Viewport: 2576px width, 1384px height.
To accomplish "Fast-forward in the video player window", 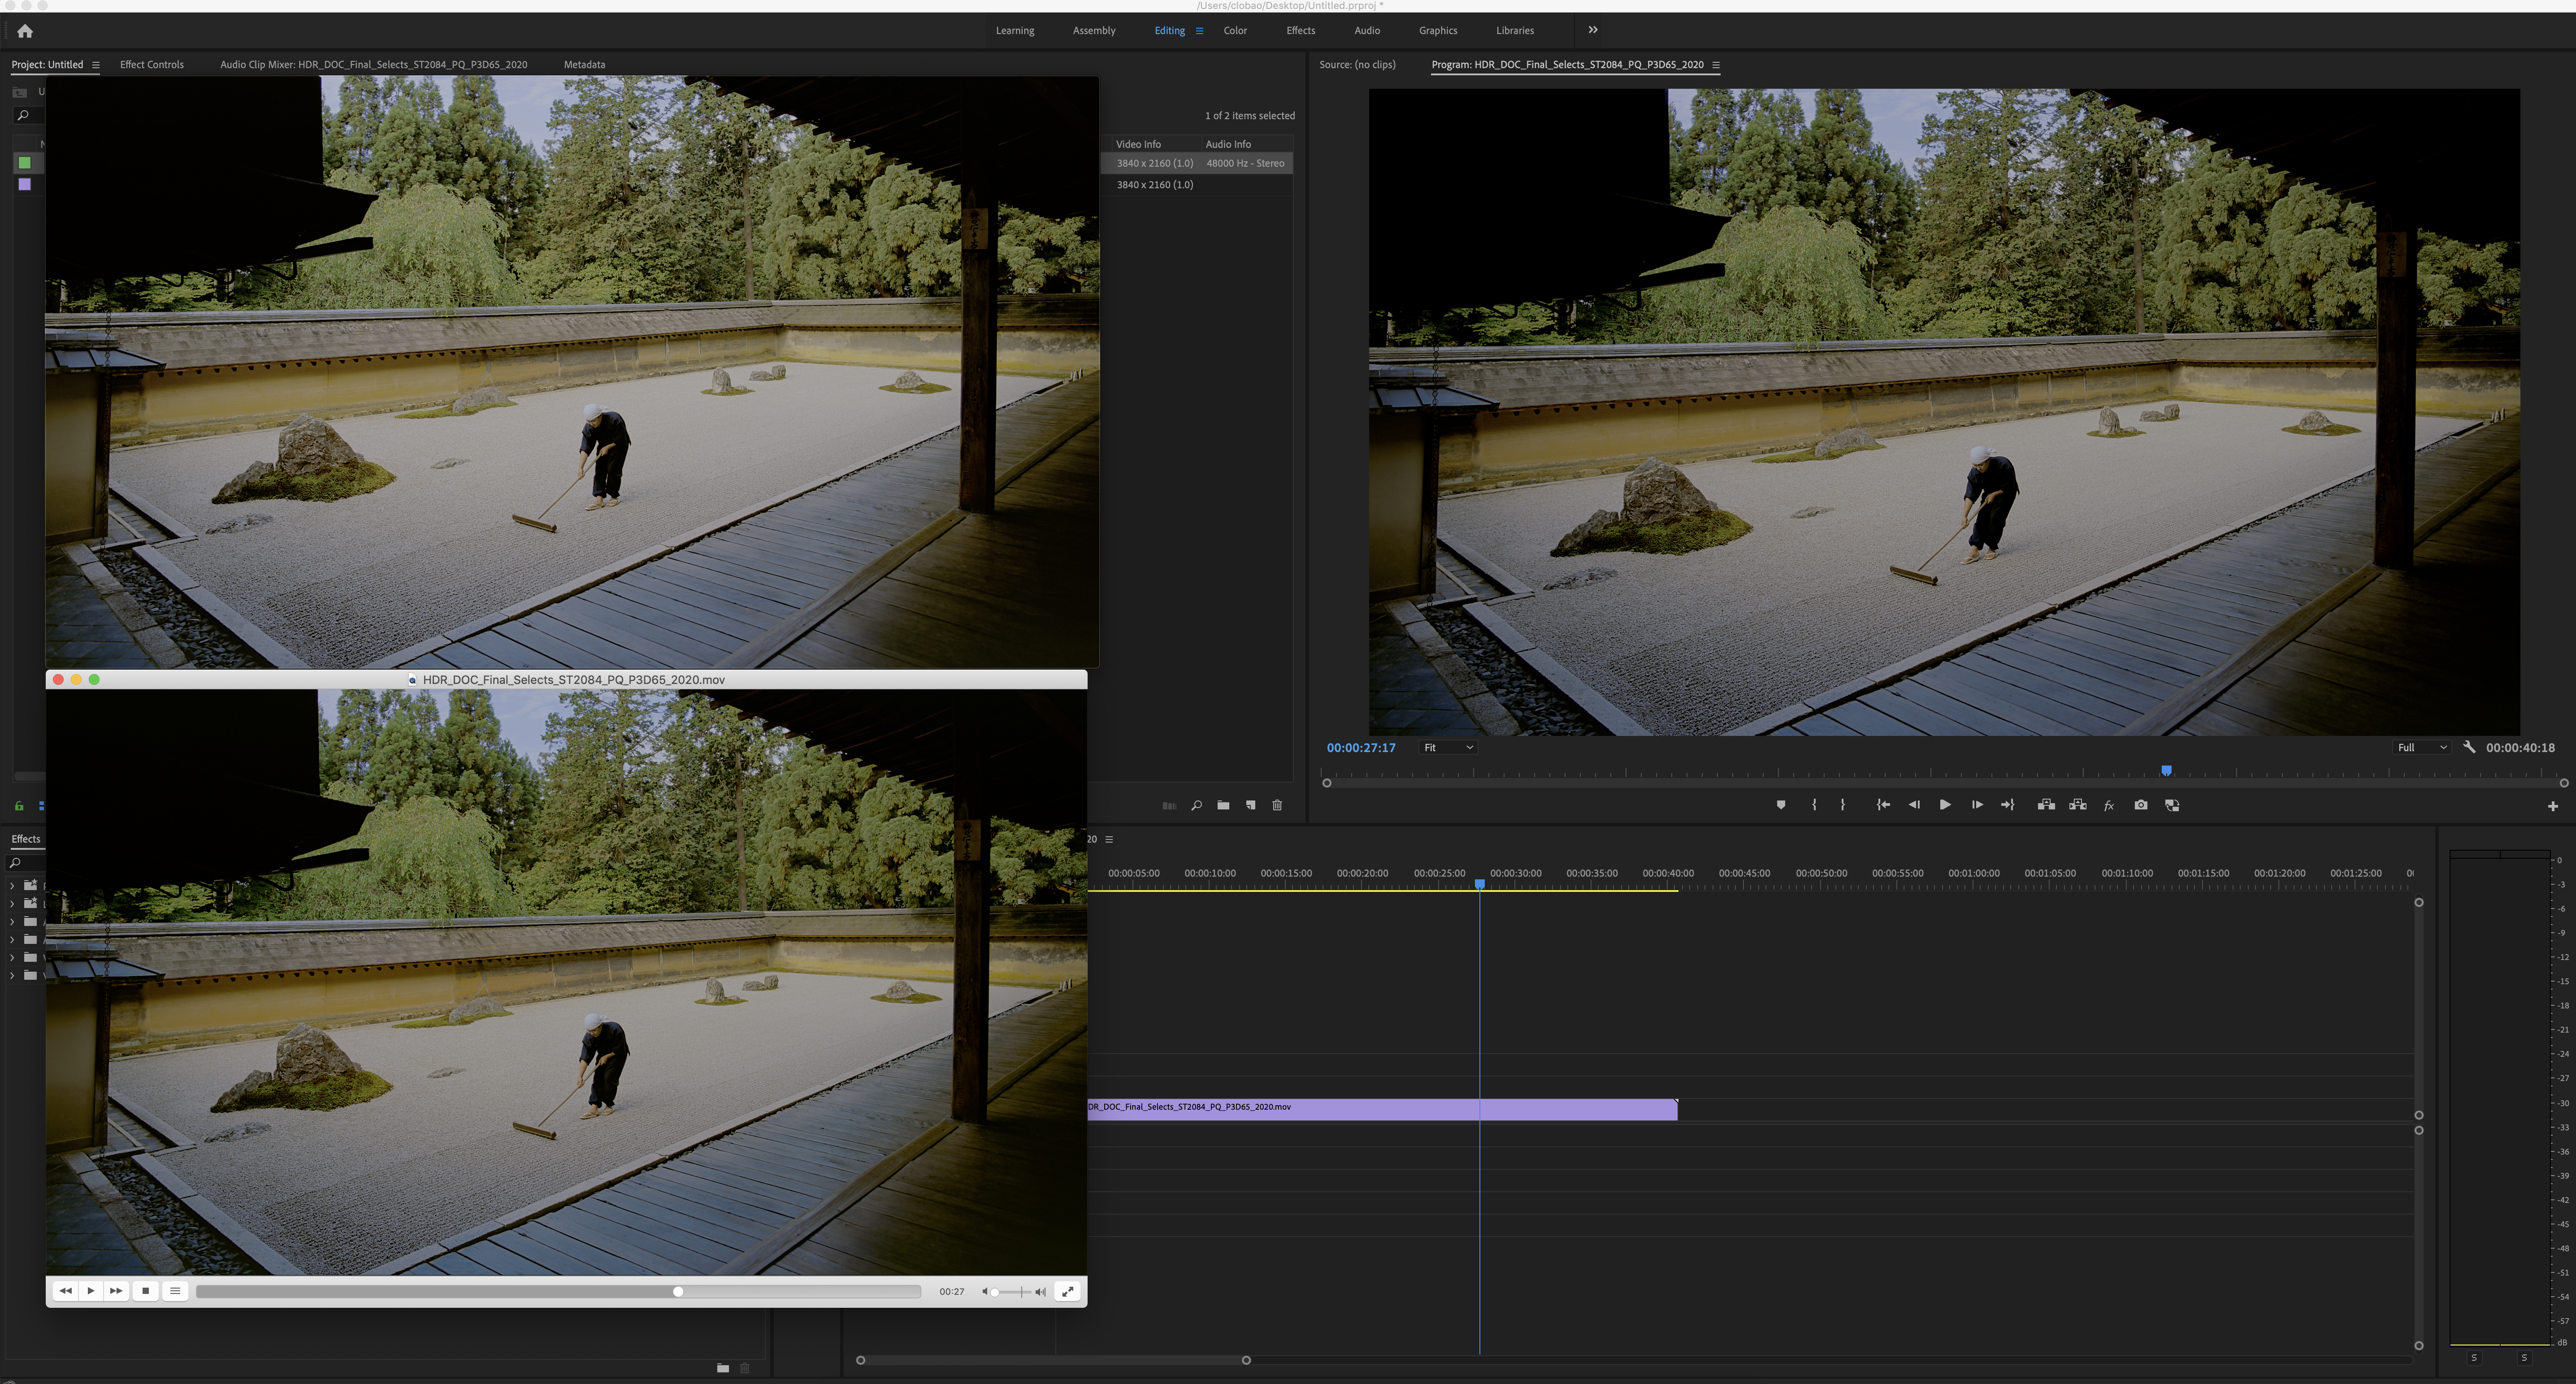I will click(116, 1291).
